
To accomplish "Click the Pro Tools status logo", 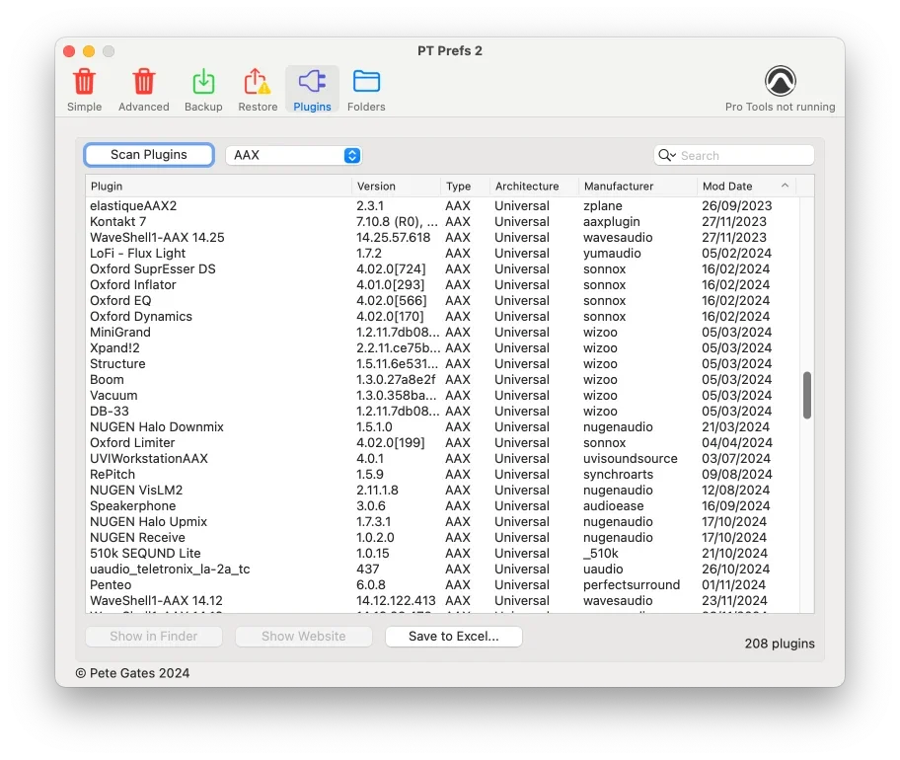I will tap(780, 81).
